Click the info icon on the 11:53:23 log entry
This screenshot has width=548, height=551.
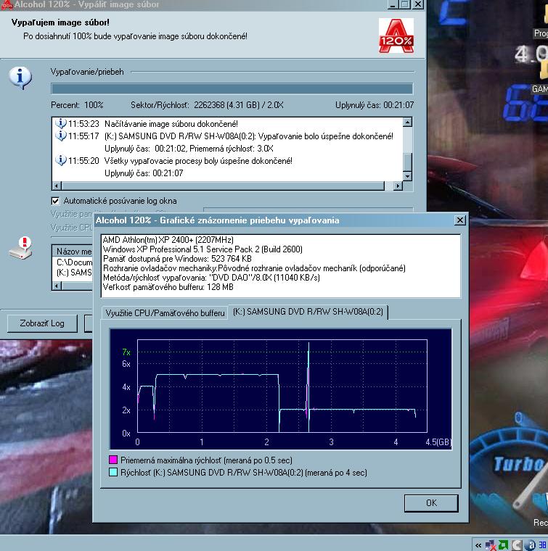[62, 124]
